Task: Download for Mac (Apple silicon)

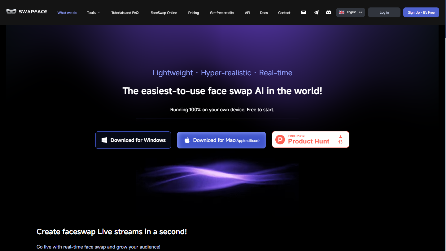Action: [x=221, y=140]
